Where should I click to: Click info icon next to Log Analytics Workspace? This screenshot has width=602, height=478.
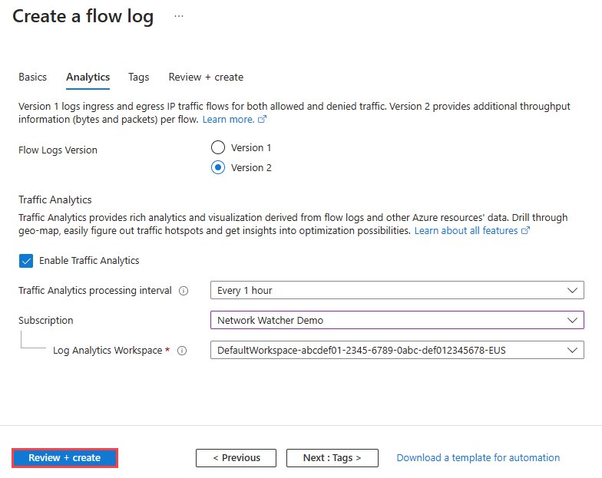182,351
